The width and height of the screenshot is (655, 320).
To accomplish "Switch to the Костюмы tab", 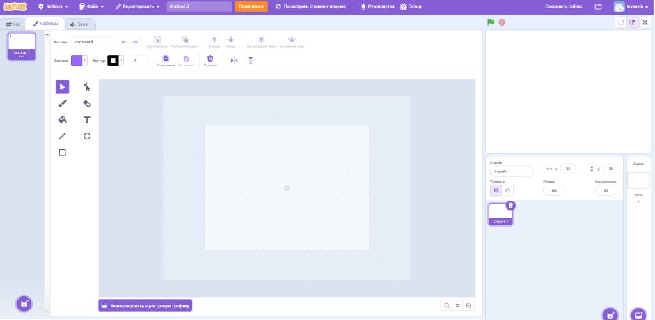I will tap(45, 24).
